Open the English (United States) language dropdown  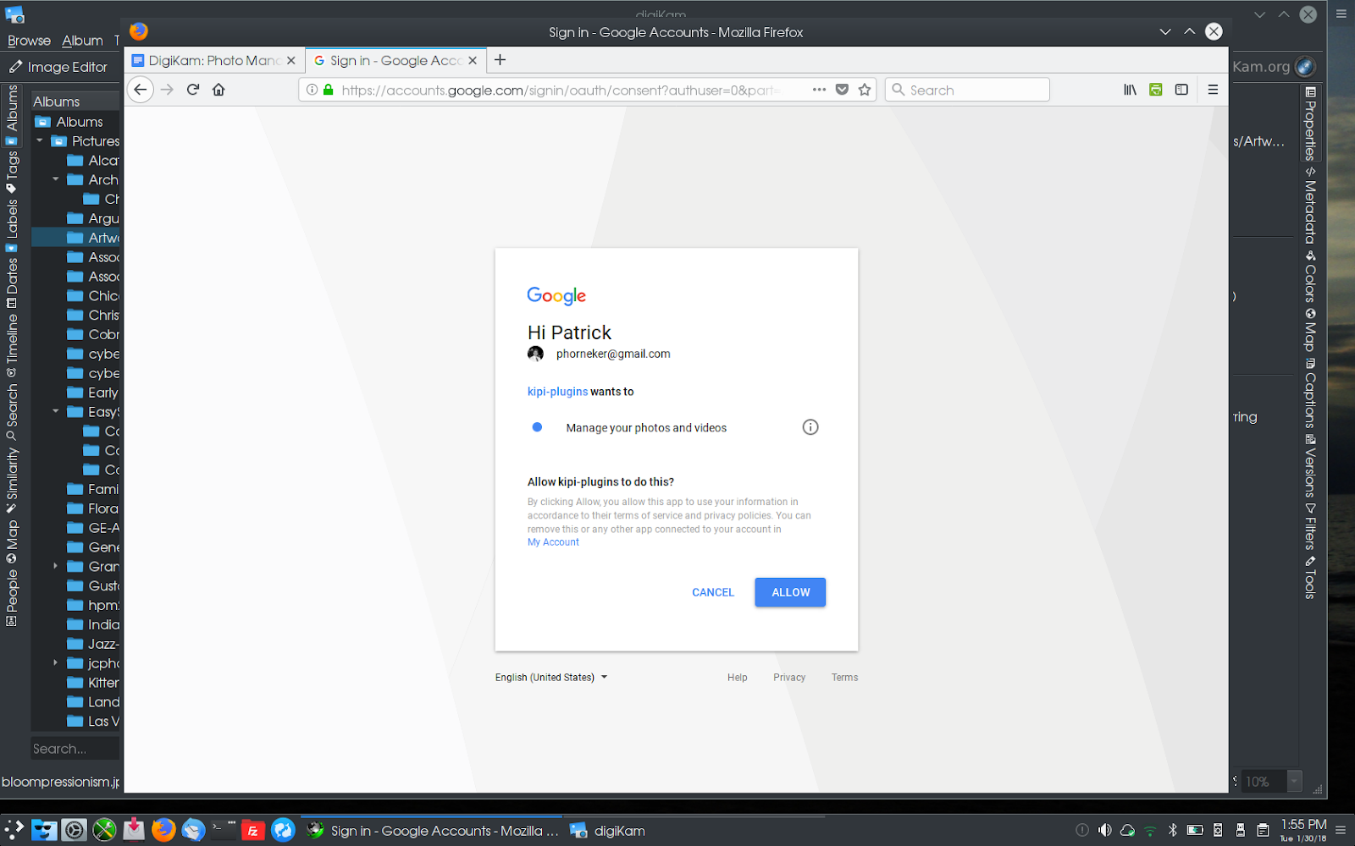tap(551, 678)
